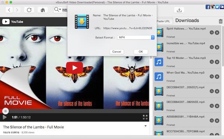224x139 pixels.
Task: Confirm the download with OK
Action: [141, 51]
